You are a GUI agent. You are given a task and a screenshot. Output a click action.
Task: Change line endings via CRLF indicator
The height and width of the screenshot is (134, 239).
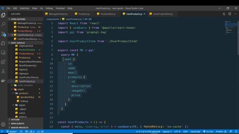[185, 131]
